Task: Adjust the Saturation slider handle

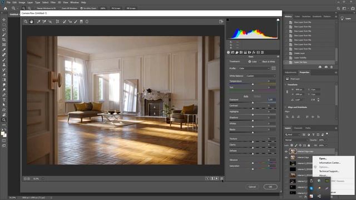Action: pyautogui.click(x=253, y=169)
